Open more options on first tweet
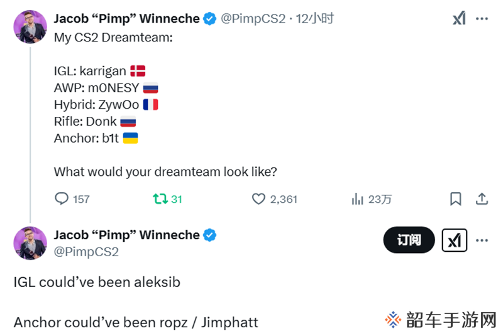The image size is (503, 336). pos(482,19)
